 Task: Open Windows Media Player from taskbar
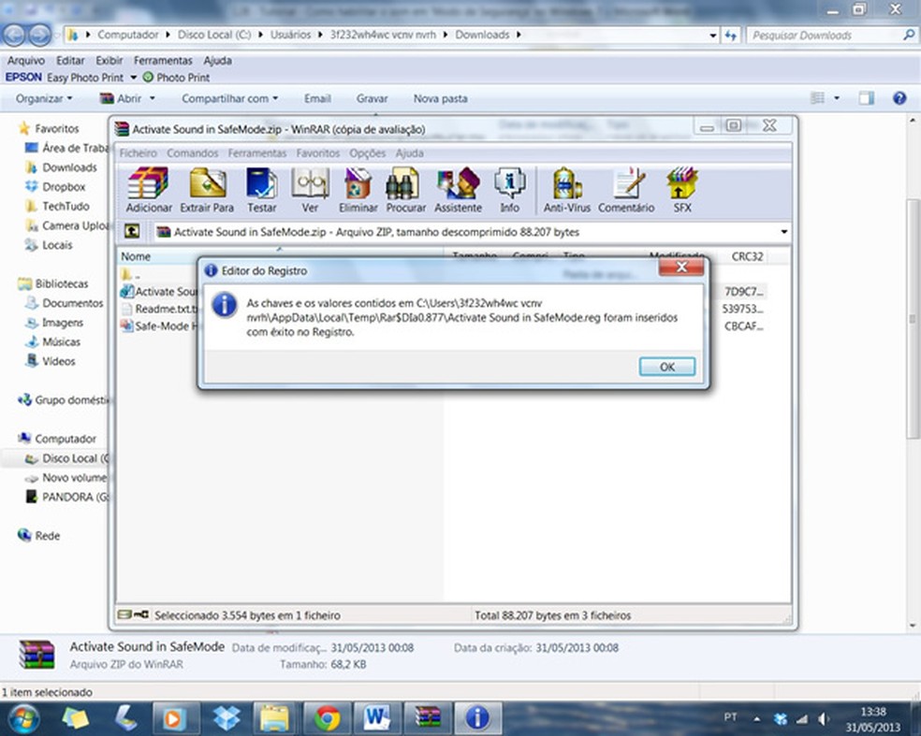pos(174,718)
